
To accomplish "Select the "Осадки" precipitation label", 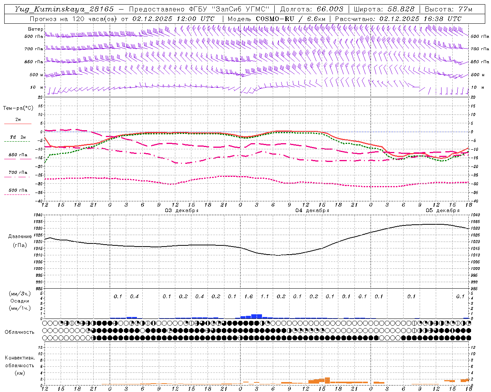I will [x=20, y=301].
